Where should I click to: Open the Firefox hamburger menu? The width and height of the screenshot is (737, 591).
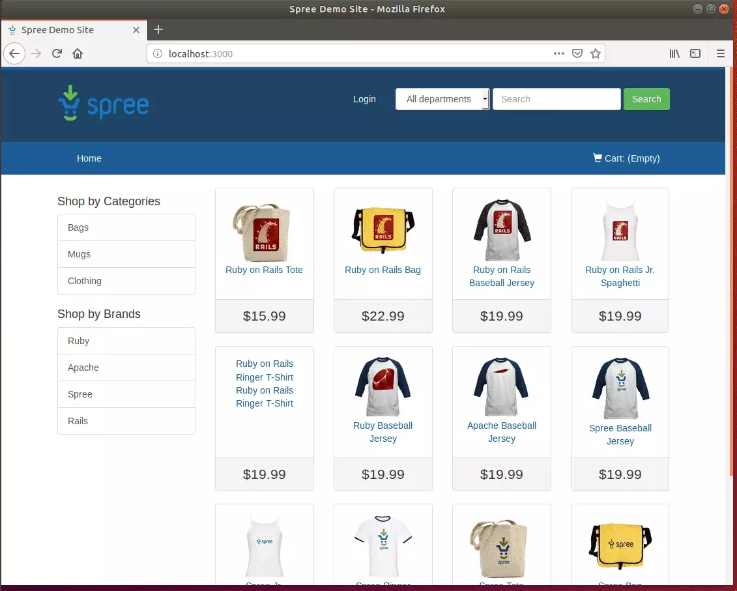click(x=720, y=53)
